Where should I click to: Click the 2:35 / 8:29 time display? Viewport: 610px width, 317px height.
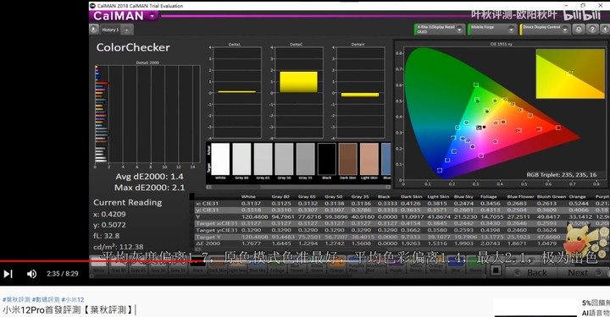(63, 274)
